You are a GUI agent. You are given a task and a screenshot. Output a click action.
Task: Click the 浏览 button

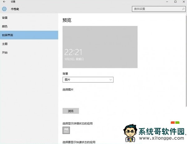coord(71,111)
